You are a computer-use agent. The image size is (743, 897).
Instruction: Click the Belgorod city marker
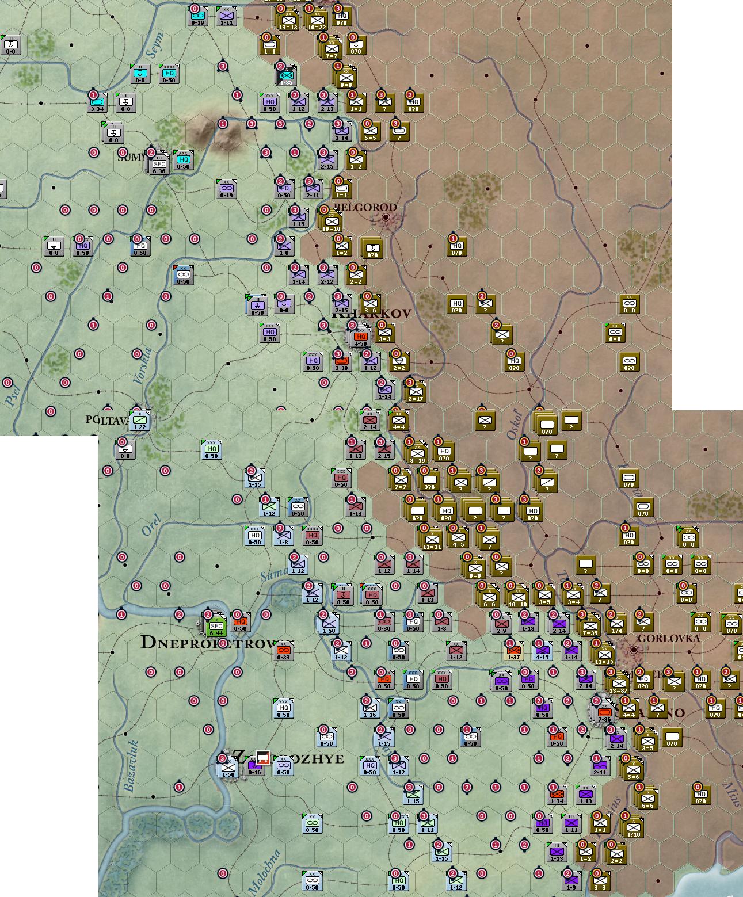(386, 217)
